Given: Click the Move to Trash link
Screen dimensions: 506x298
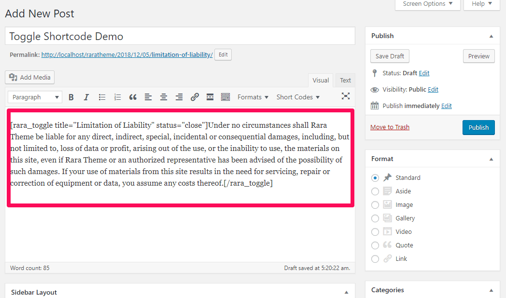Looking at the screenshot, I should point(390,127).
